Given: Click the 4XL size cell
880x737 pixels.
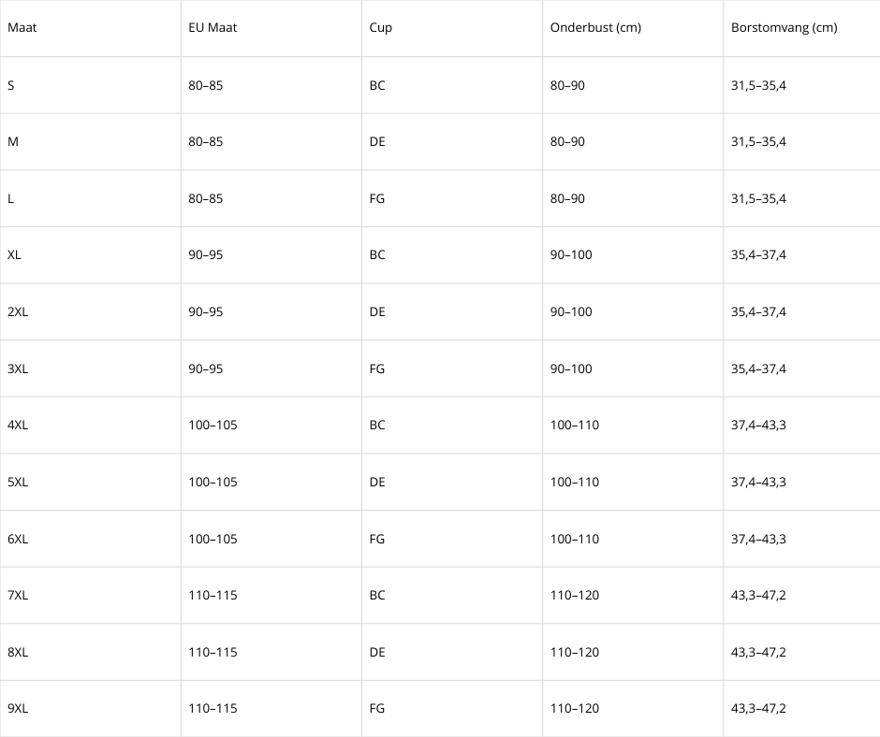Looking at the screenshot, I should tap(91, 426).
